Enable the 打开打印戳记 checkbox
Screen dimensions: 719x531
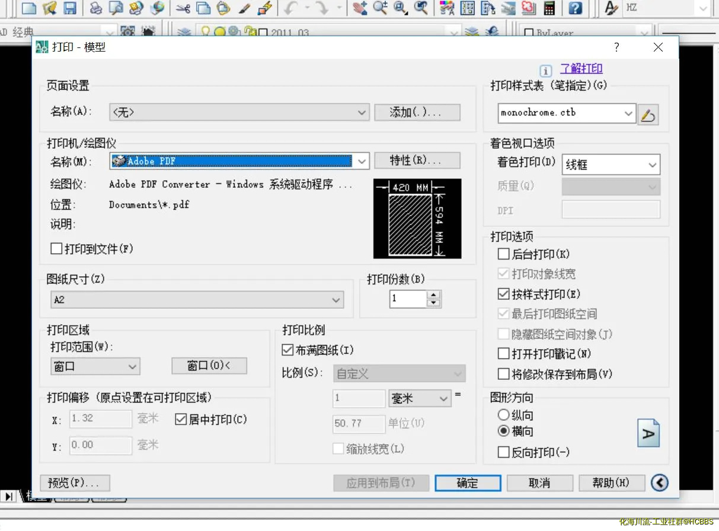pos(503,354)
